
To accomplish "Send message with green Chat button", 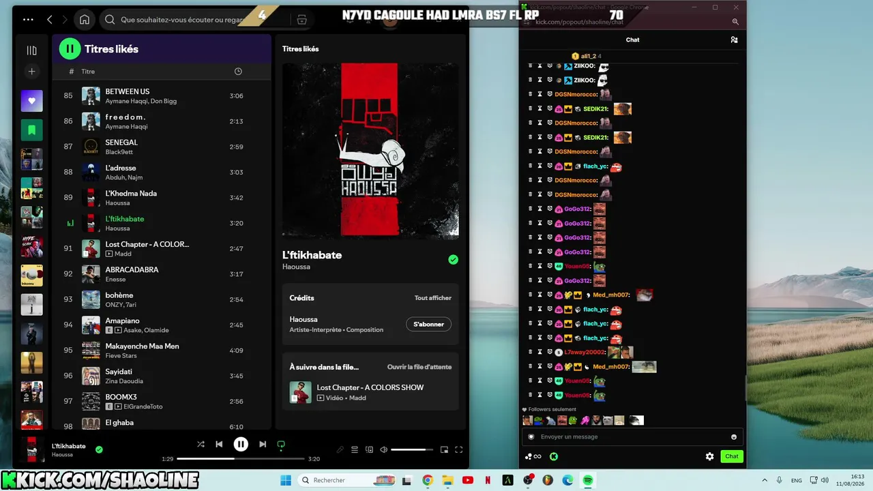I will 732,456.
